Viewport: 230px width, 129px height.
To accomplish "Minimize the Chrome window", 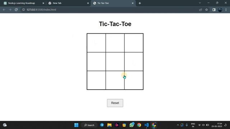I will pos(208,3).
